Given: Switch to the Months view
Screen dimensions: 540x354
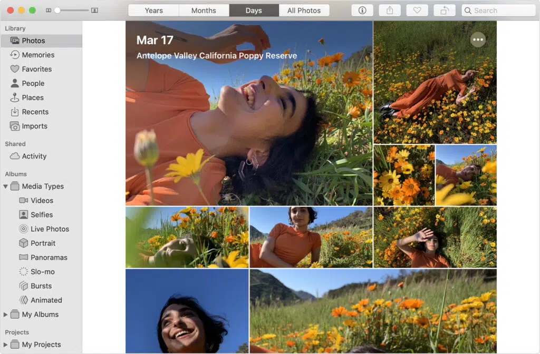Looking at the screenshot, I should (204, 10).
